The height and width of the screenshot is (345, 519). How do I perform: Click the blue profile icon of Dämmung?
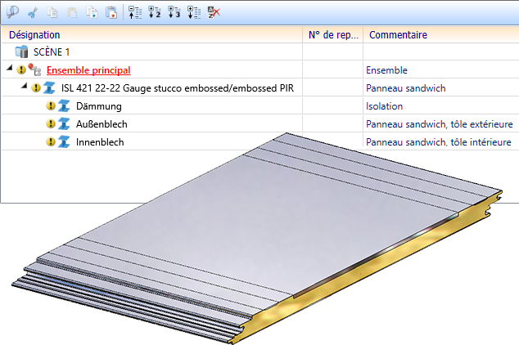pos(64,105)
